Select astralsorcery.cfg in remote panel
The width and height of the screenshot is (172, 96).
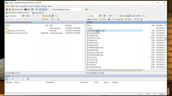(x=94, y=38)
